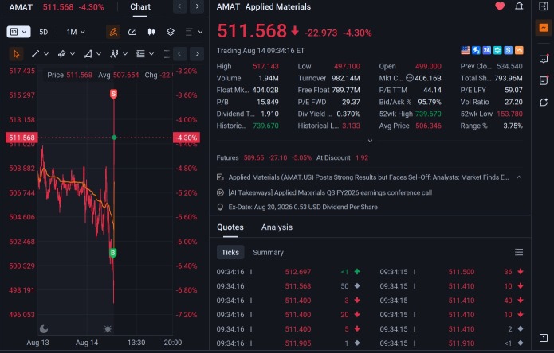Open the chart indicator gauge icon
Viewport: 554px width, 353px height.
coord(132,32)
